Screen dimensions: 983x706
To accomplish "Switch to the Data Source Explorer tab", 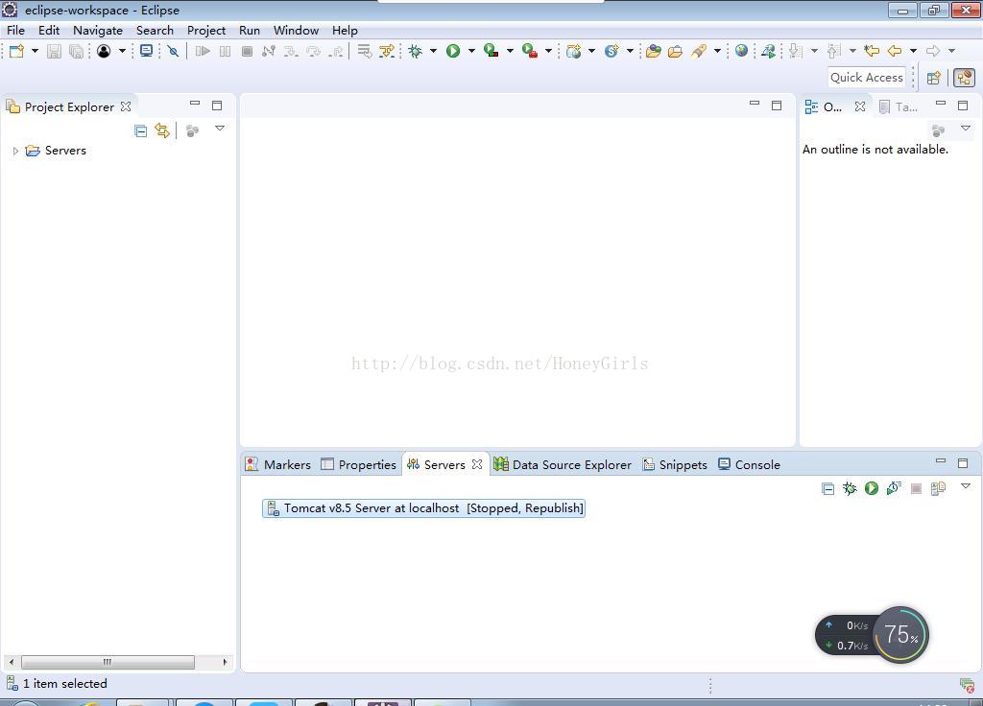I will click(563, 465).
